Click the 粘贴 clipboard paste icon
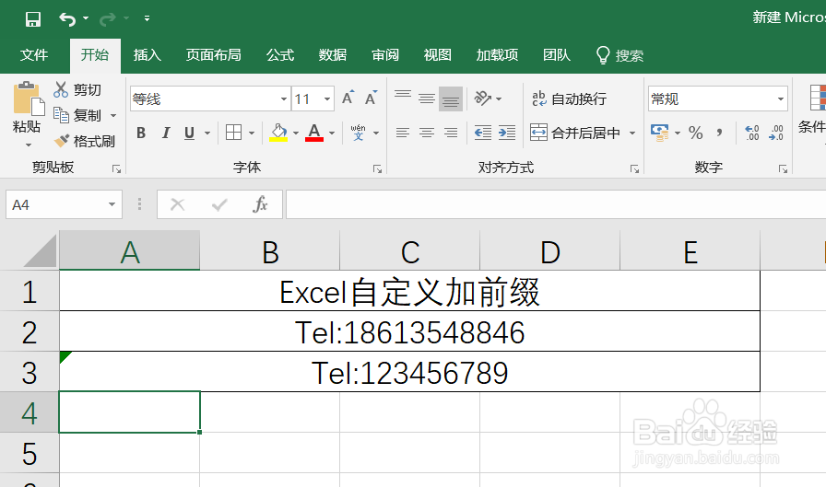Screen dimensions: 826x487 click(28, 99)
